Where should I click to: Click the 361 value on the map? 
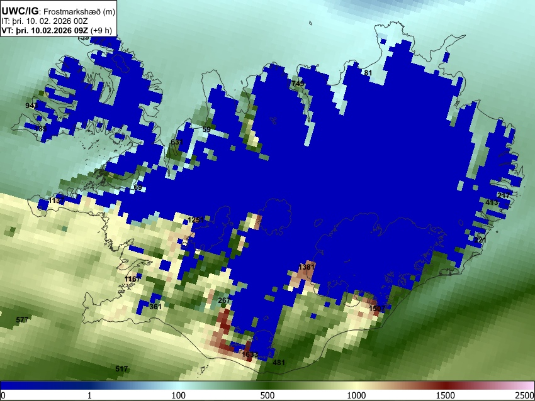tap(155, 307)
